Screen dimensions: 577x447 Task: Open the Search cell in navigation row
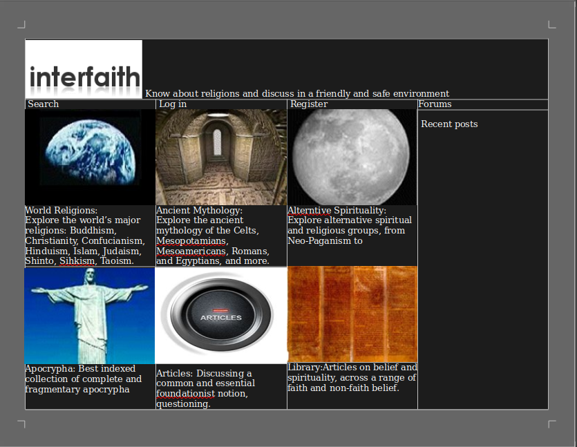[44, 104]
